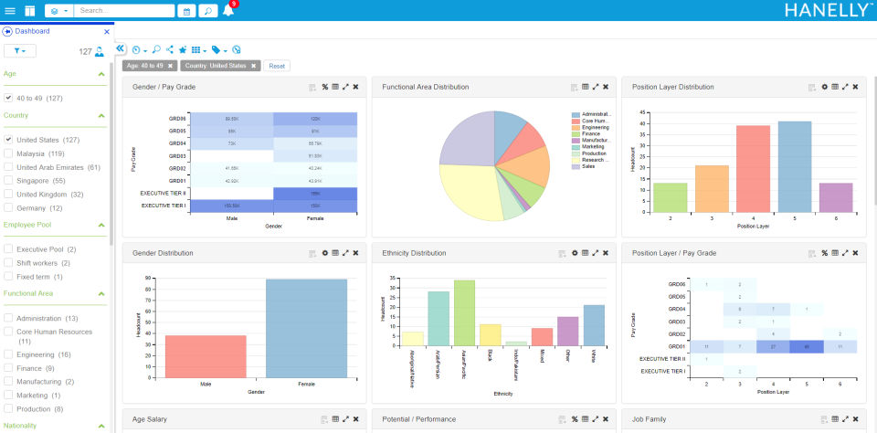Viewport: 877px width, 433px height.
Task: Open settings gear on Ethnicity Distribution
Action: pos(575,253)
